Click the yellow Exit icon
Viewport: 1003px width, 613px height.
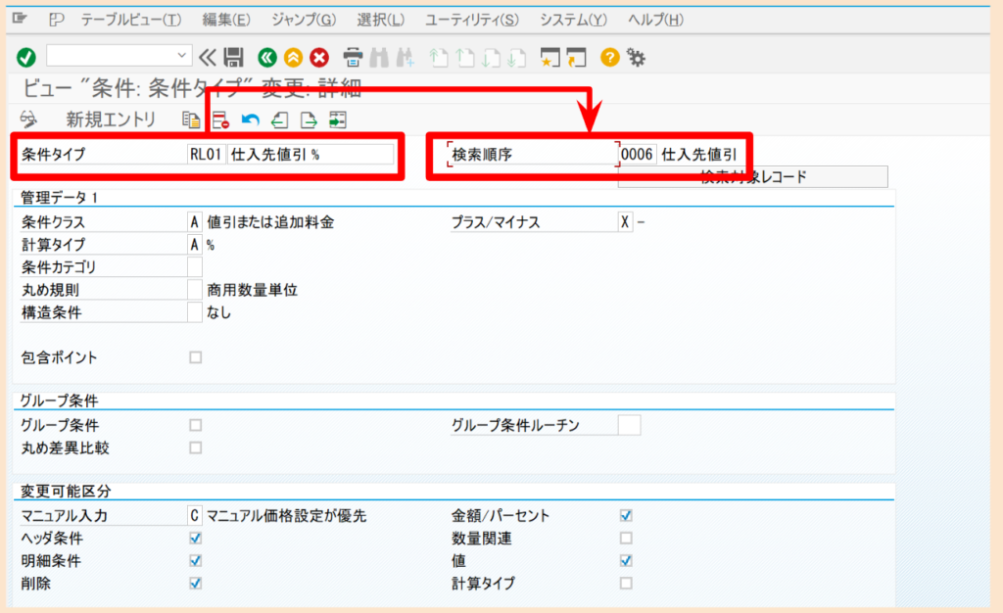click(293, 58)
